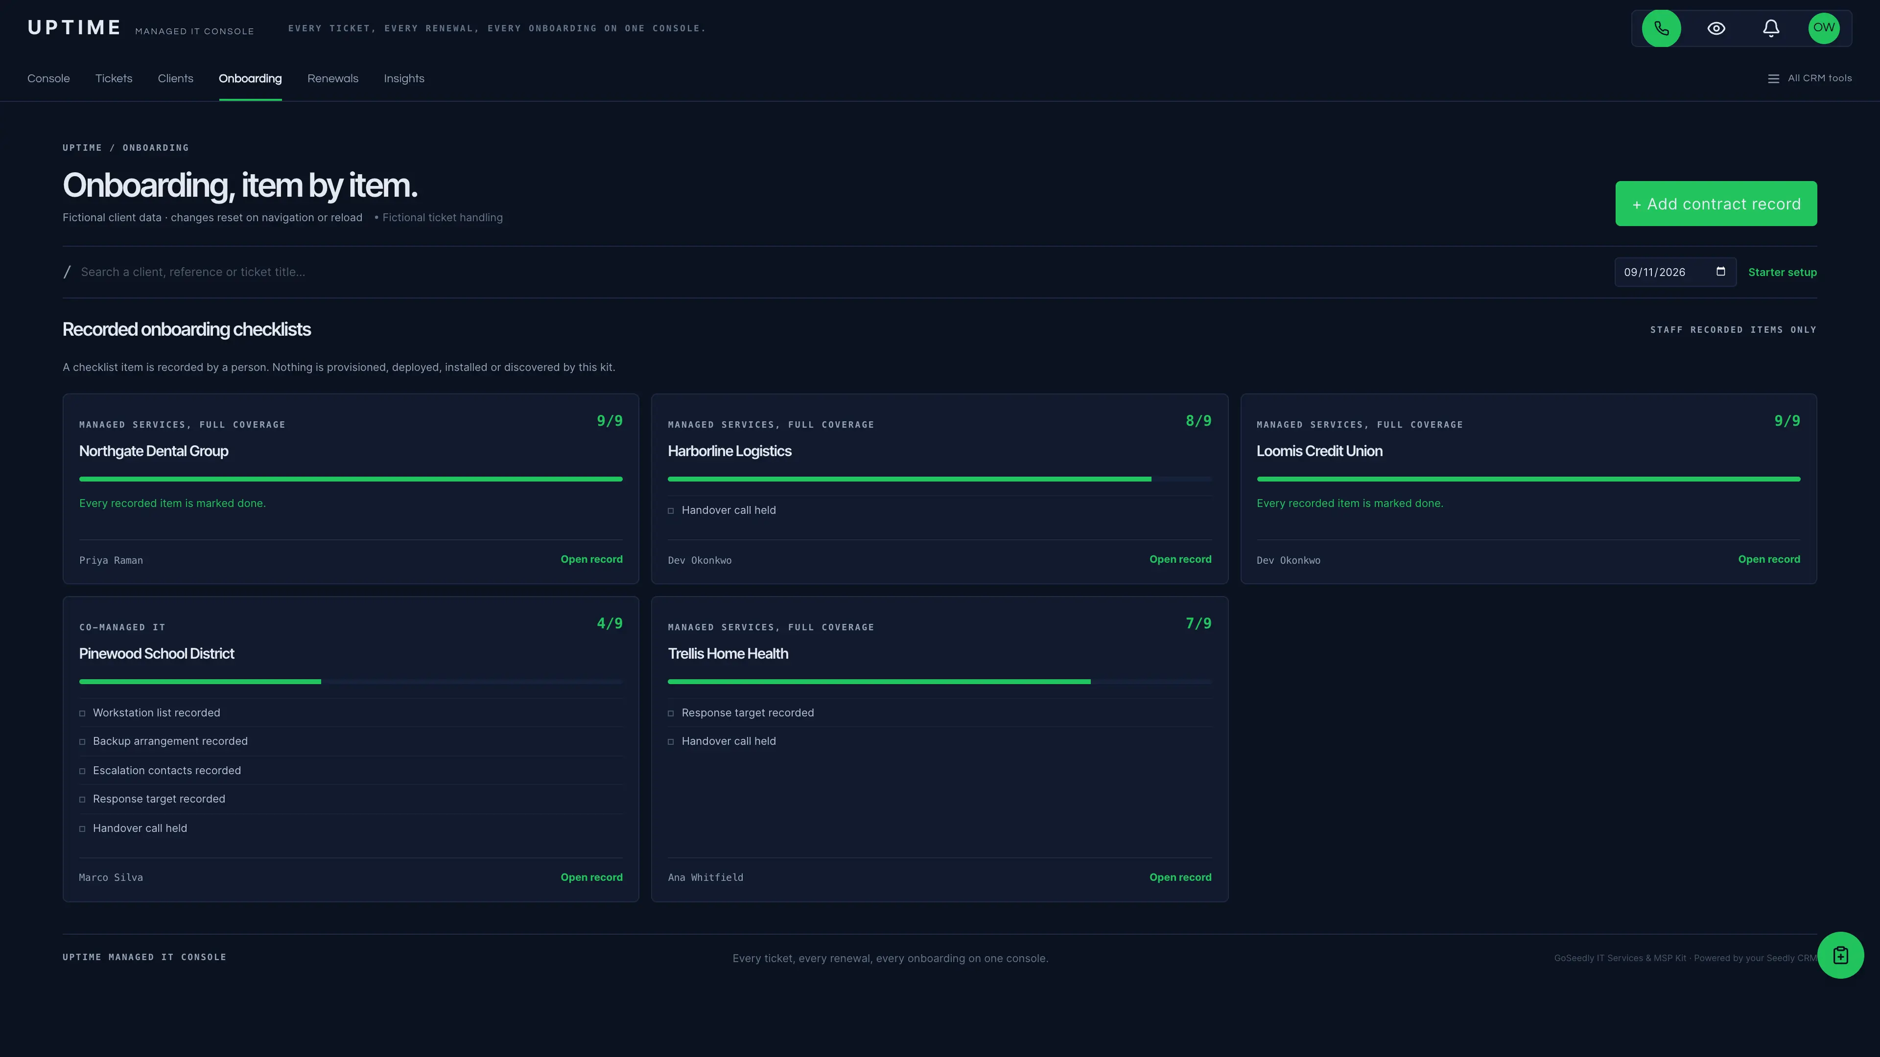1880x1057 pixels.
Task: Check Workstation list recorded for Pinewood
Action: coord(82,713)
